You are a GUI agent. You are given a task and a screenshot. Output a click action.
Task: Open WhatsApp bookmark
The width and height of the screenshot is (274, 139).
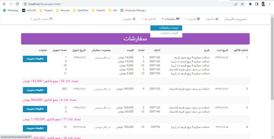point(11,10)
